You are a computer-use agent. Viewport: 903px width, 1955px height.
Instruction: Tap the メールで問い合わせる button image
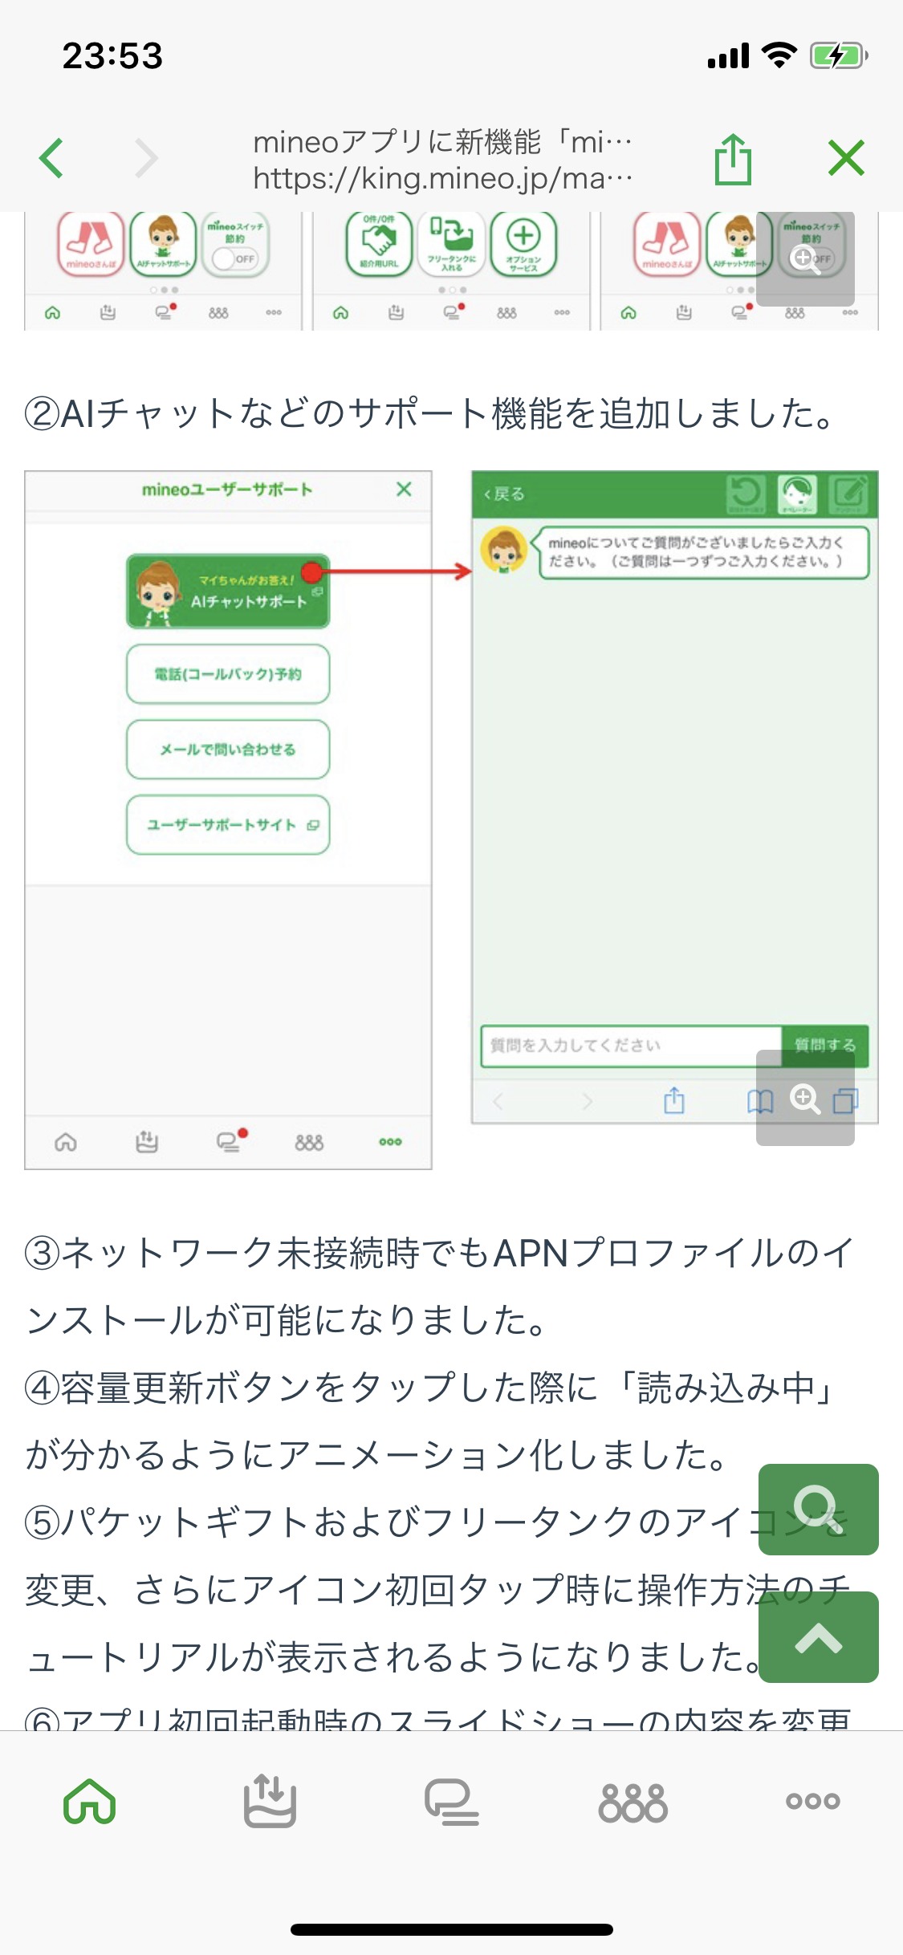(x=228, y=750)
